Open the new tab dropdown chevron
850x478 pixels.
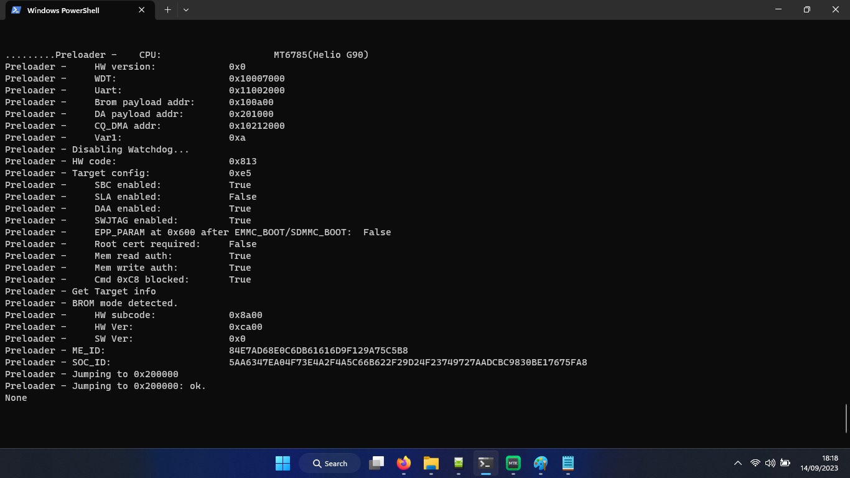[185, 9]
